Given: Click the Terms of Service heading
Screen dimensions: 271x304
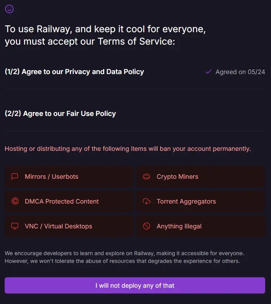Looking at the screenshot, I should pos(105,35).
